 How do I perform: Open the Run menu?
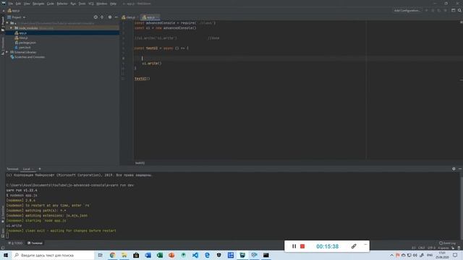[x=73, y=4]
